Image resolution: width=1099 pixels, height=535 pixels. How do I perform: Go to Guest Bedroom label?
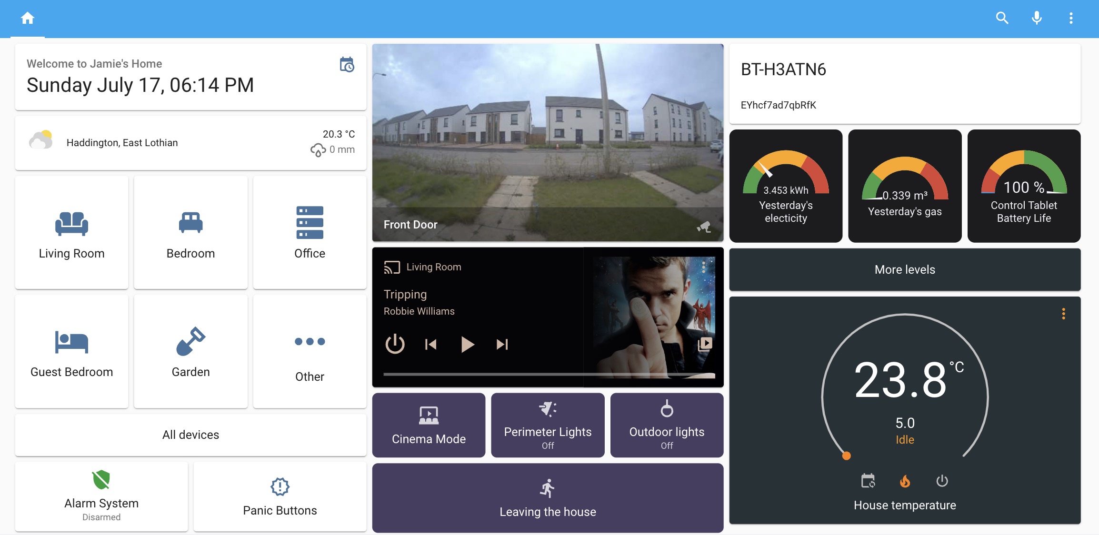coord(71,372)
